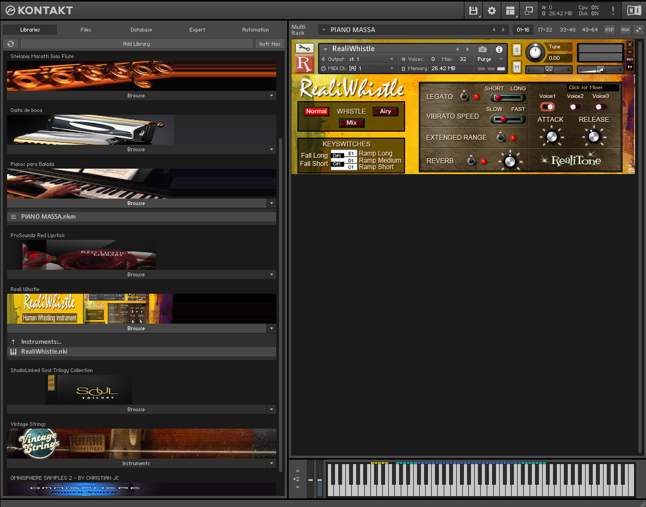Image resolution: width=646 pixels, height=507 pixels.
Task: Show RealiWhistle info with the info icon
Action: [499, 50]
